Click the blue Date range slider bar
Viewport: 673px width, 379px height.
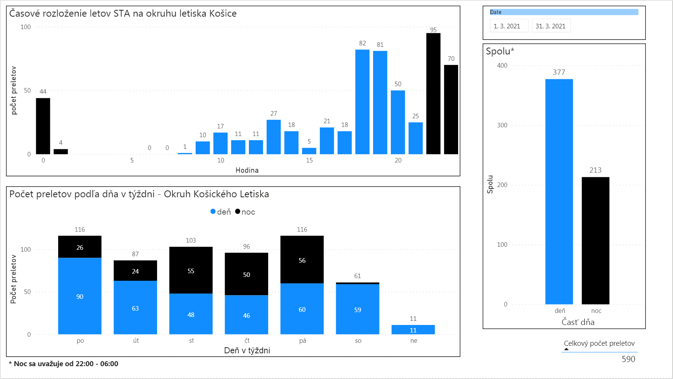tap(564, 12)
